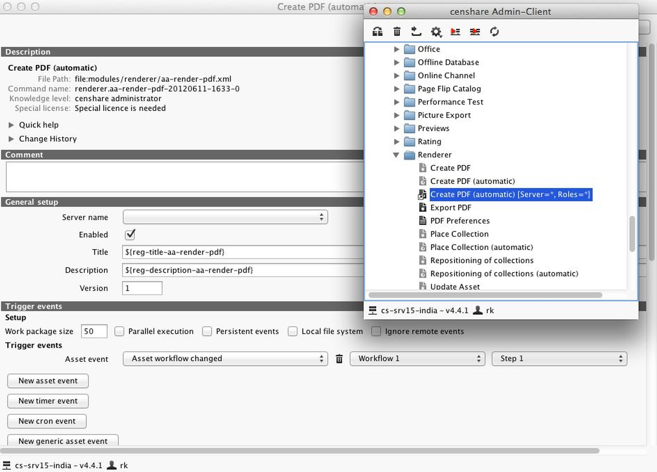
Task: Uncheck the Enabled checkbox
Action: (130, 235)
